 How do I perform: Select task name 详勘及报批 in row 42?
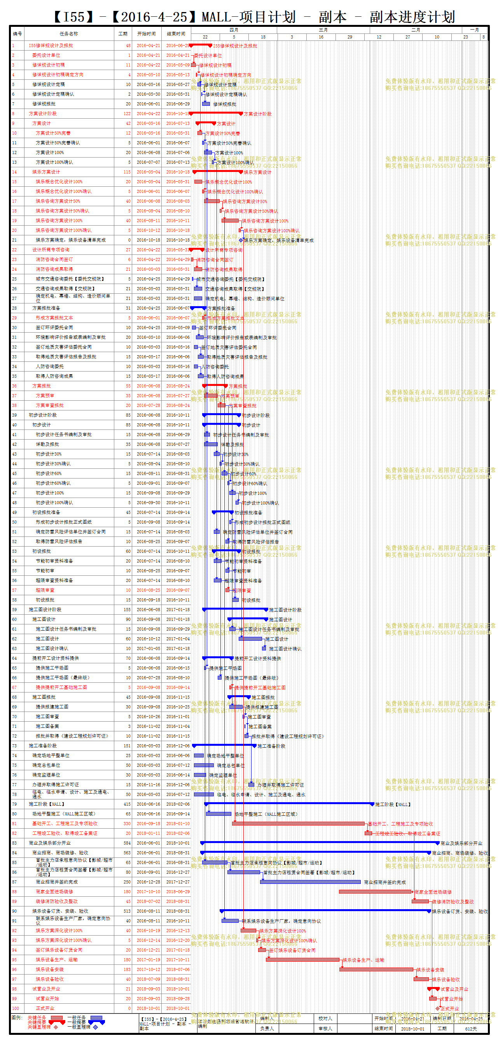(47, 444)
